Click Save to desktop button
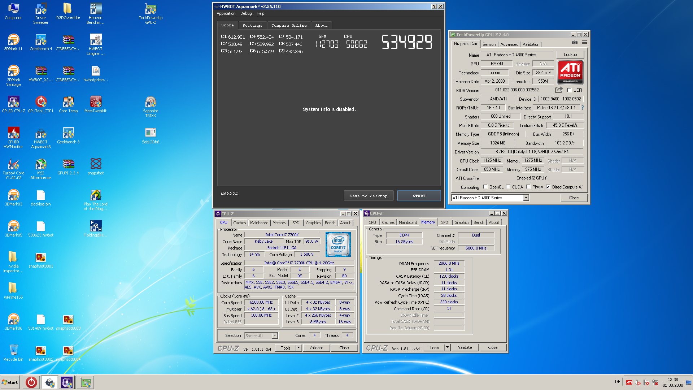Viewport: 693px width, 390px height. pyautogui.click(x=369, y=196)
